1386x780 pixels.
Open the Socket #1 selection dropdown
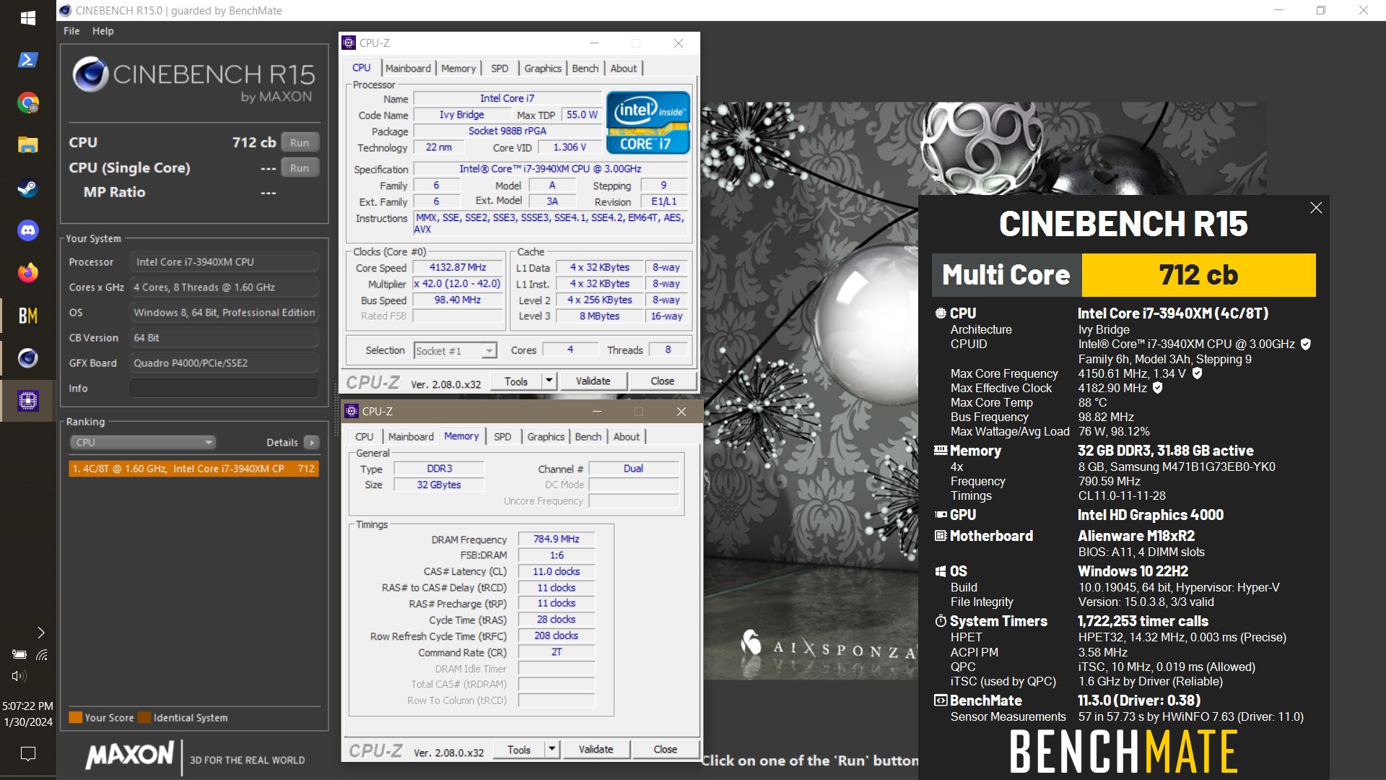tap(456, 351)
